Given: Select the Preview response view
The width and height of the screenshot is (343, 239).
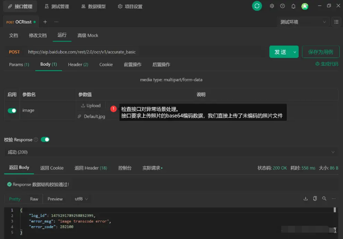Looking at the screenshot, I should click(55, 199).
